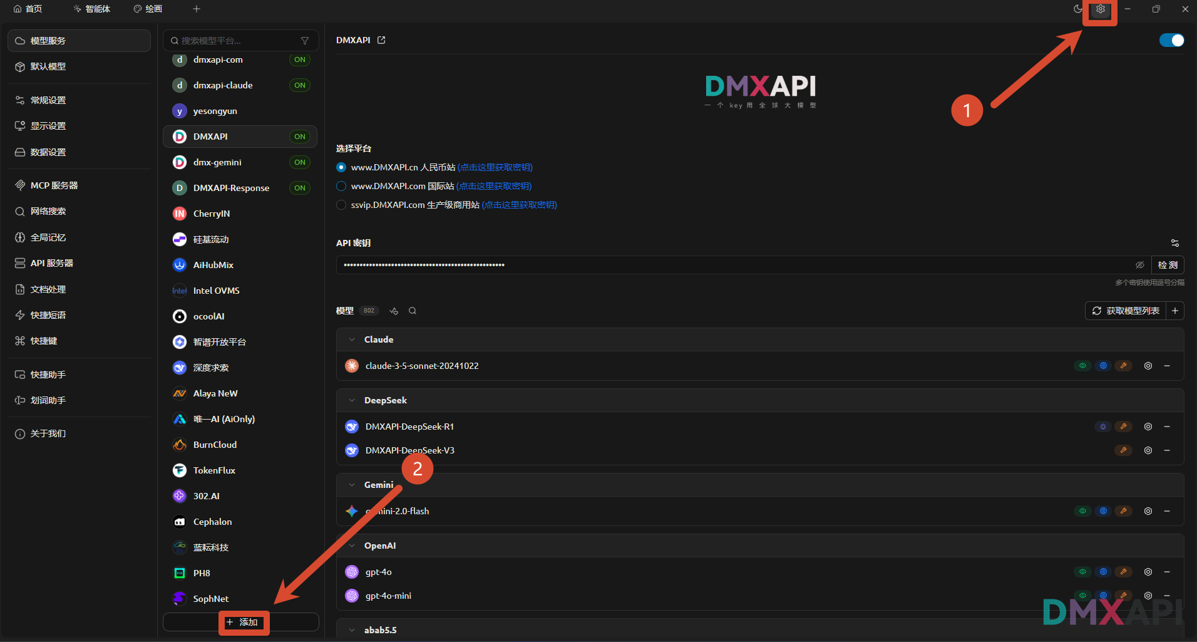The height and width of the screenshot is (642, 1197).
Task: Open API key settings icon
Action: tap(1174, 243)
